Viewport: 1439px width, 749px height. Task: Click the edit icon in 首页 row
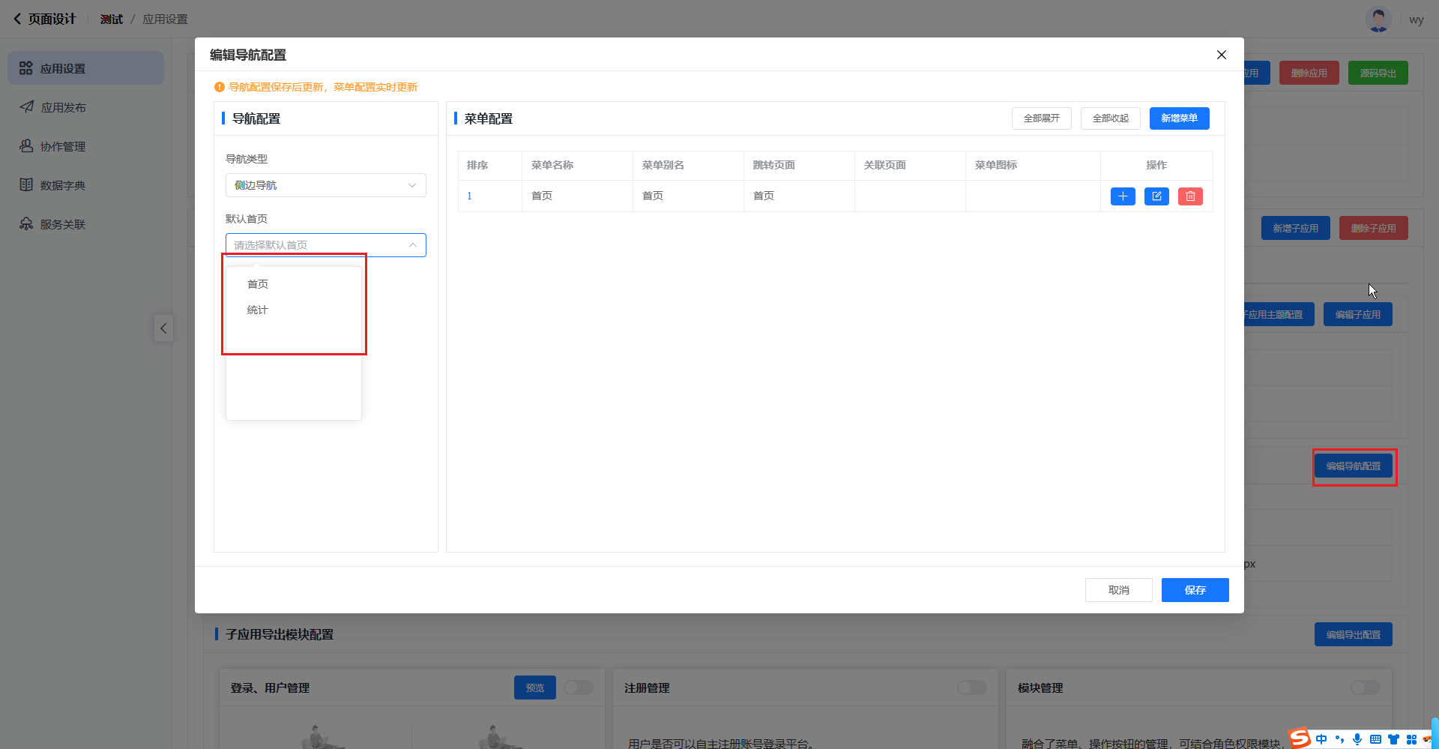pyautogui.click(x=1156, y=196)
